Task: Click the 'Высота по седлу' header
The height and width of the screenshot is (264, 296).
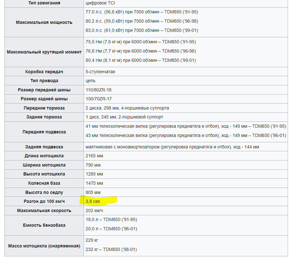Action: [x=44, y=193]
